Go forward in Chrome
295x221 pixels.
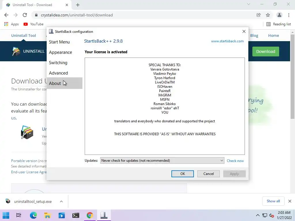pos(16,15)
